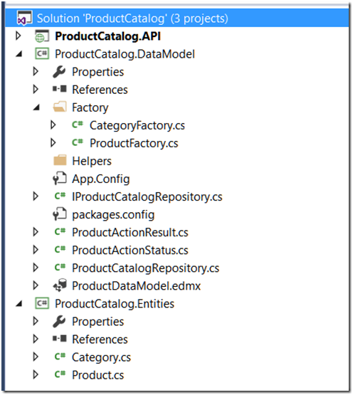353x395 pixels.
Task: Collapse the Factory folder
Action: pyautogui.click(x=36, y=107)
